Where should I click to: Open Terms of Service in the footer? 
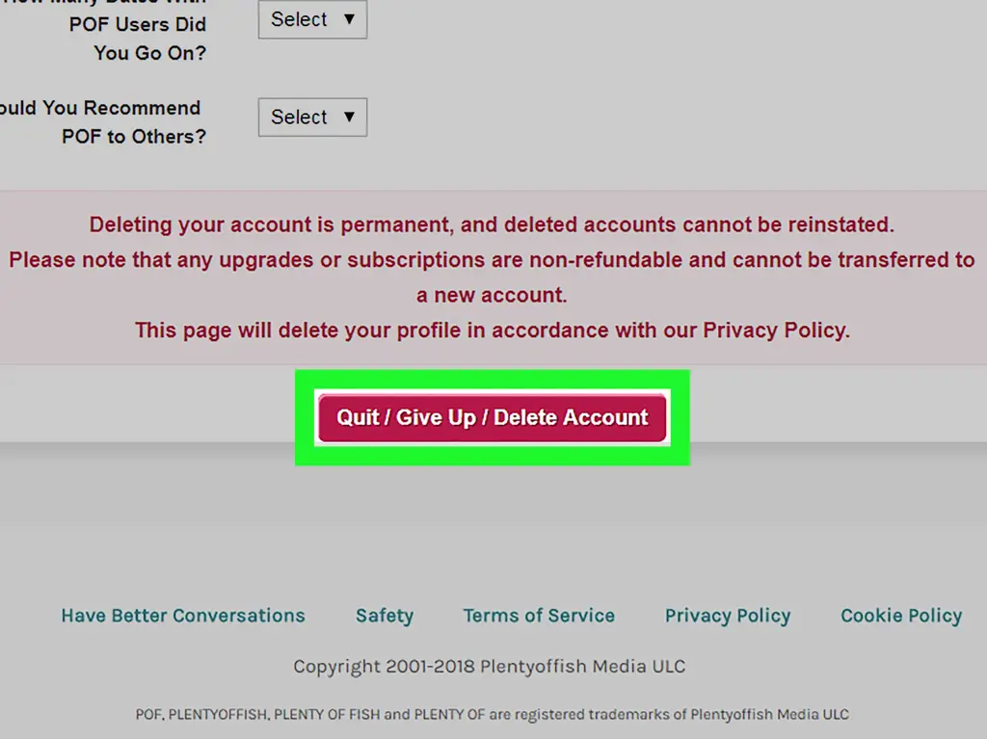click(539, 616)
